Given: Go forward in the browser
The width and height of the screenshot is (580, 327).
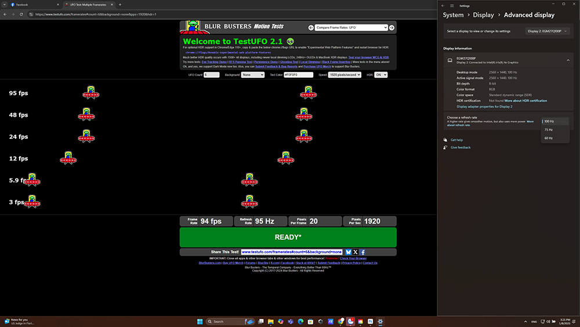Looking at the screenshot, I should pos(13,15).
